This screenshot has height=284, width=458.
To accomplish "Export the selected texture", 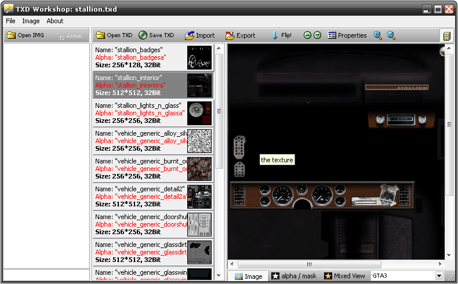I will 241,35.
